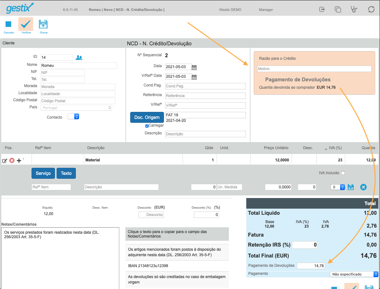Click the Gravar save icon
The image size is (380, 289).
(x=43, y=24)
